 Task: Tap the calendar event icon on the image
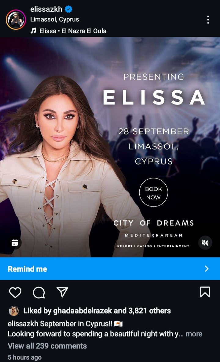click(15, 243)
